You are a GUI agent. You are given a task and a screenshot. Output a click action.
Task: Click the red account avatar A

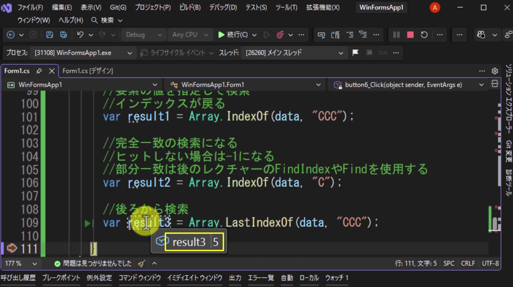click(x=435, y=7)
